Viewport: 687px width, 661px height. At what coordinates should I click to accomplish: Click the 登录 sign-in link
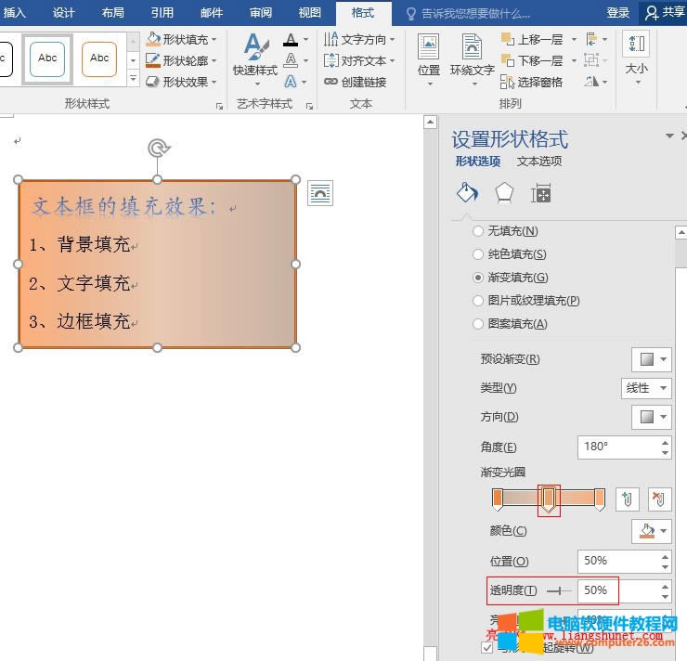(618, 13)
